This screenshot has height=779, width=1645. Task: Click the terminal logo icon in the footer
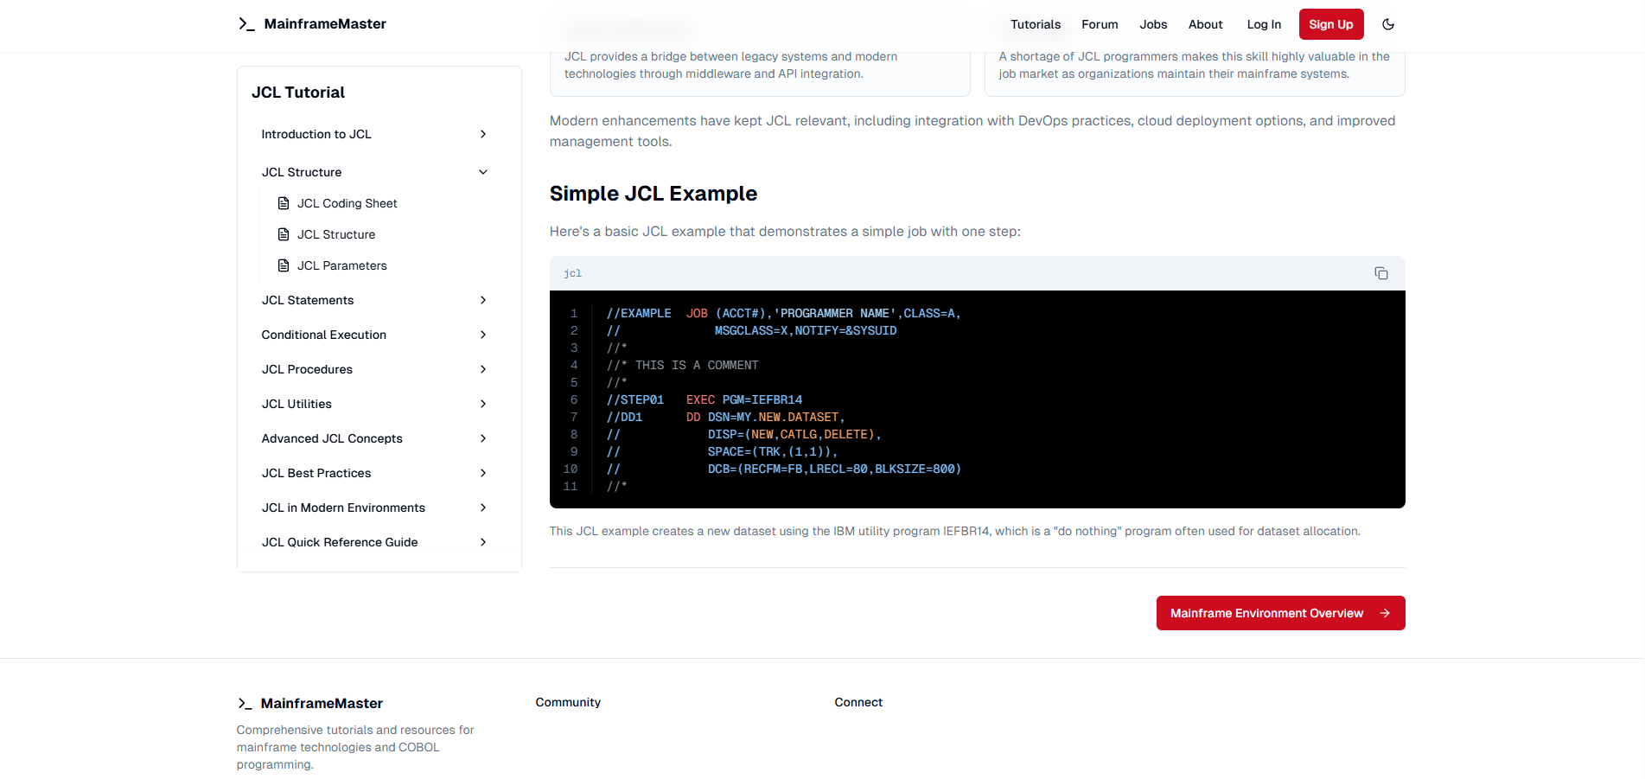[245, 703]
